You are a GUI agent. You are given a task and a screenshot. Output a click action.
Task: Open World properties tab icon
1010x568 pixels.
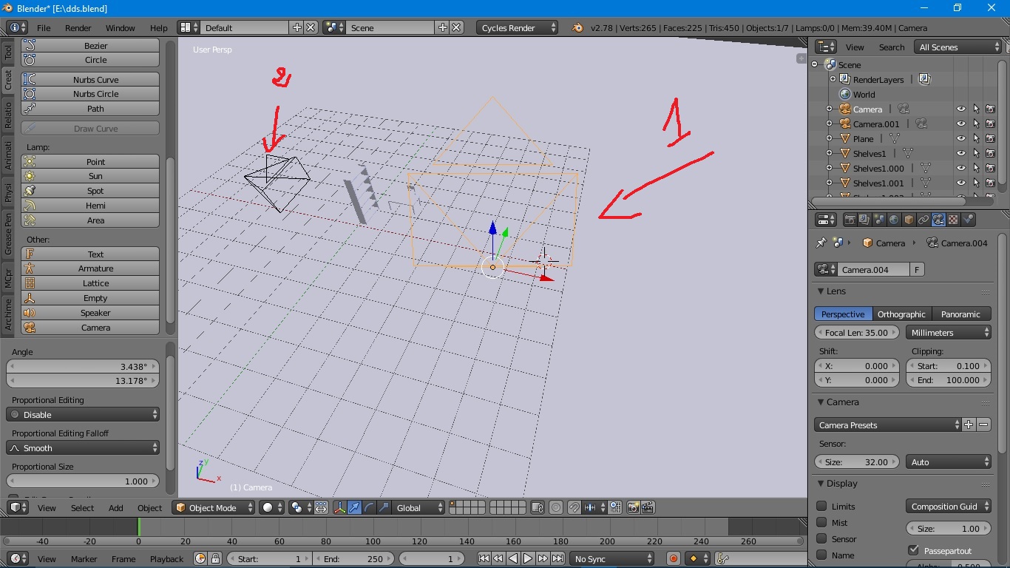894,220
